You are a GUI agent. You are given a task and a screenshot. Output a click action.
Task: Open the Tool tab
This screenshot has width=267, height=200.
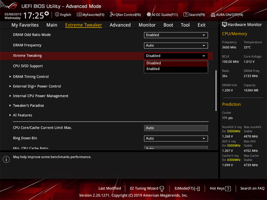tap(185, 25)
